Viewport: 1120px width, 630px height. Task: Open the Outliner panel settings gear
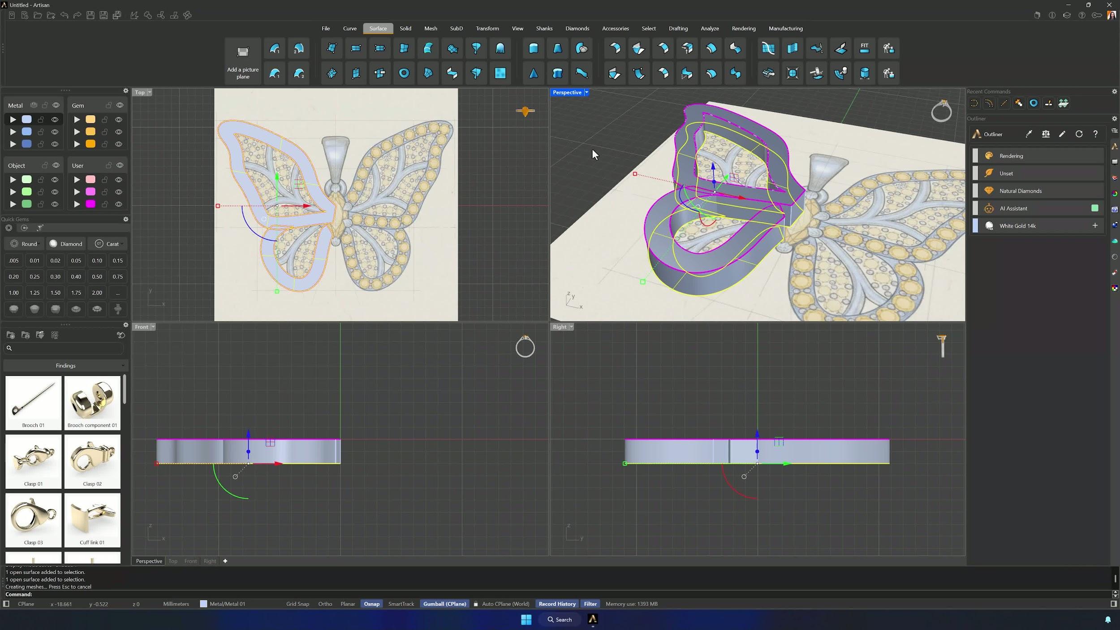click(1114, 119)
